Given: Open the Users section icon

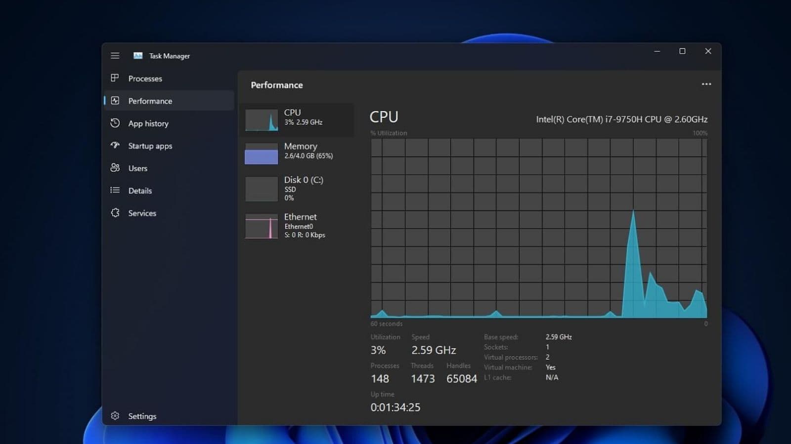Looking at the screenshot, I should pos(115,168).
